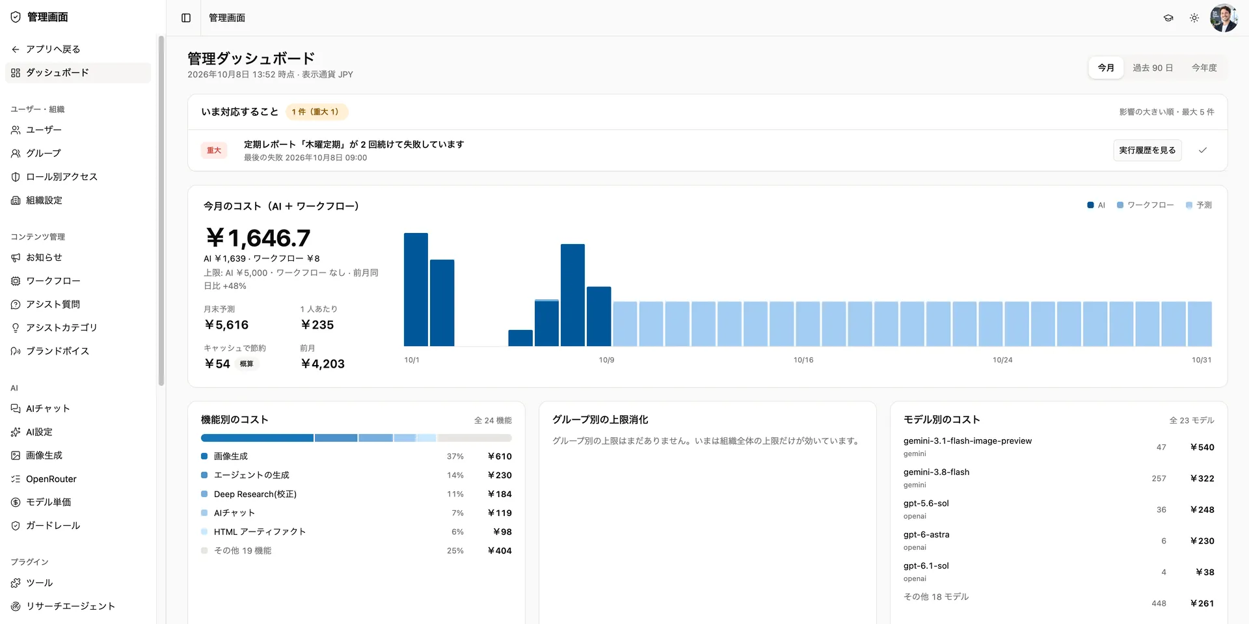
Task: Click the ワークフロー icon in sidebar
Action: point(16,281)
